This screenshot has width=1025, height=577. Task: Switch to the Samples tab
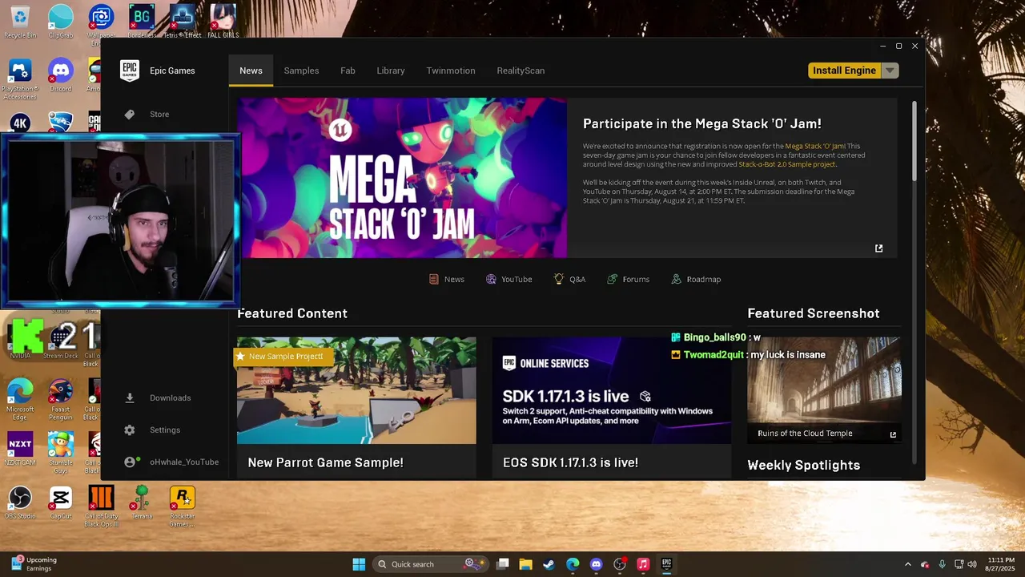[301, 71]
